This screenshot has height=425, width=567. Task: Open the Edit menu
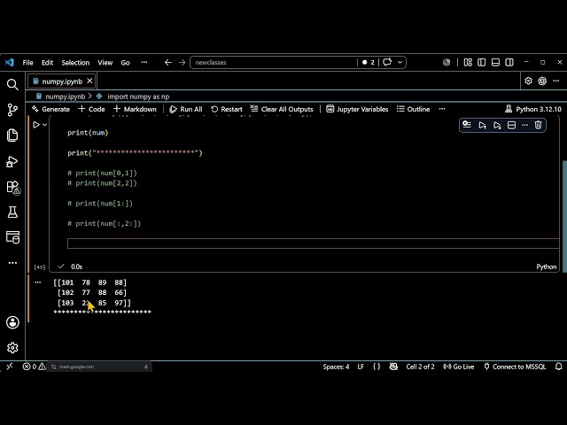(47, 63)
